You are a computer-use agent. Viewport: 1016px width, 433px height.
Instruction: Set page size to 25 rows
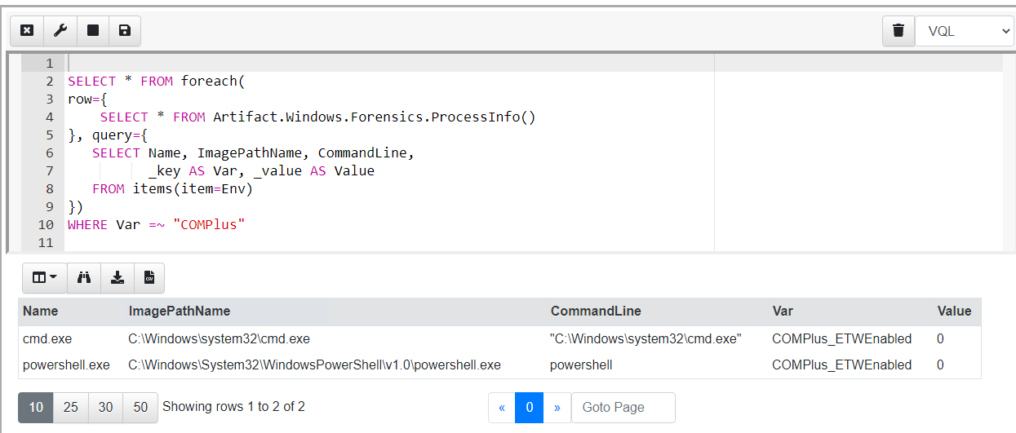pos(71,407)
